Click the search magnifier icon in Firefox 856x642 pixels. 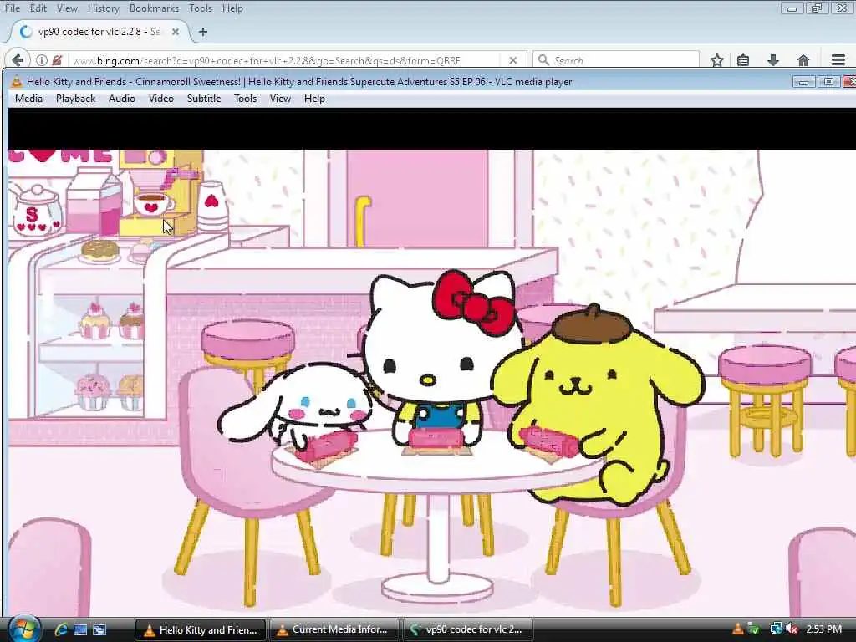tap(543, 60)
